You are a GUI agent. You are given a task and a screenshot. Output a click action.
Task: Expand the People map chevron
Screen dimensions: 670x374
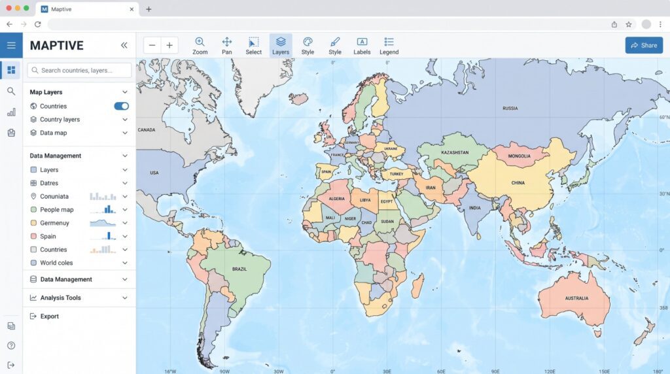coord(125,210)
